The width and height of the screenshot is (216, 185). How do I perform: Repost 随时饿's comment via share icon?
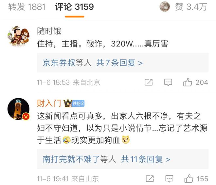point(149,82)
